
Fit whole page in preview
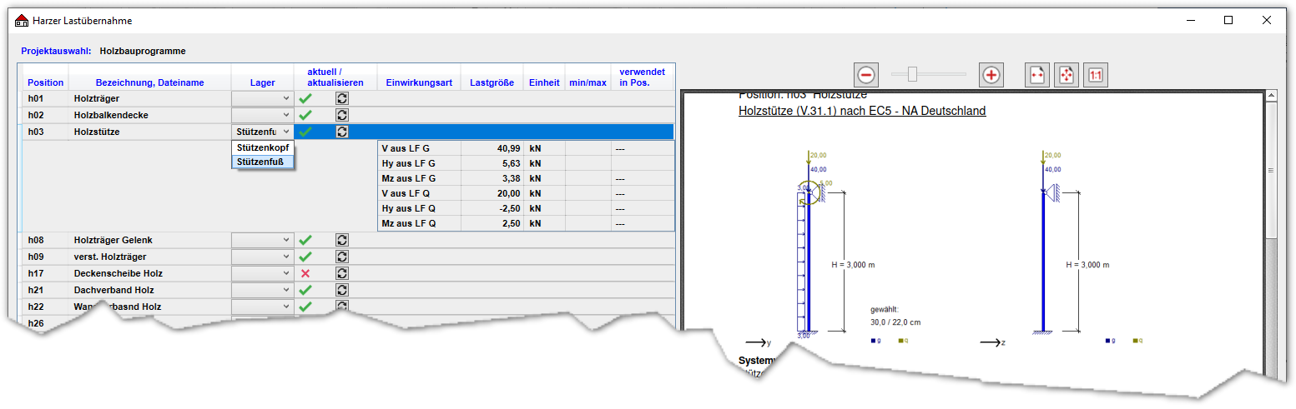[x=1066, y=75]
